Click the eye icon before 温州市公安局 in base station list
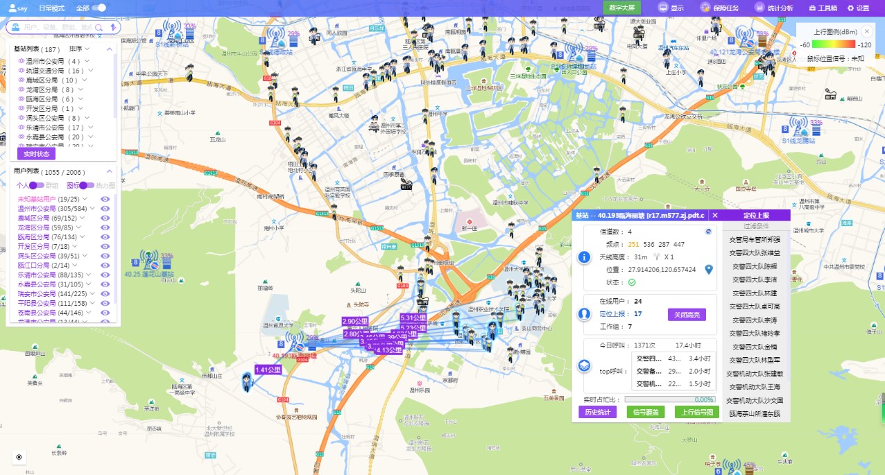The image size is (885, 475). click(x=22, y=61)
